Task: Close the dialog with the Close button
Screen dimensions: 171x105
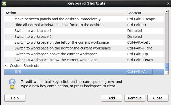Action: pyautogui.click(x=158, y=98)
